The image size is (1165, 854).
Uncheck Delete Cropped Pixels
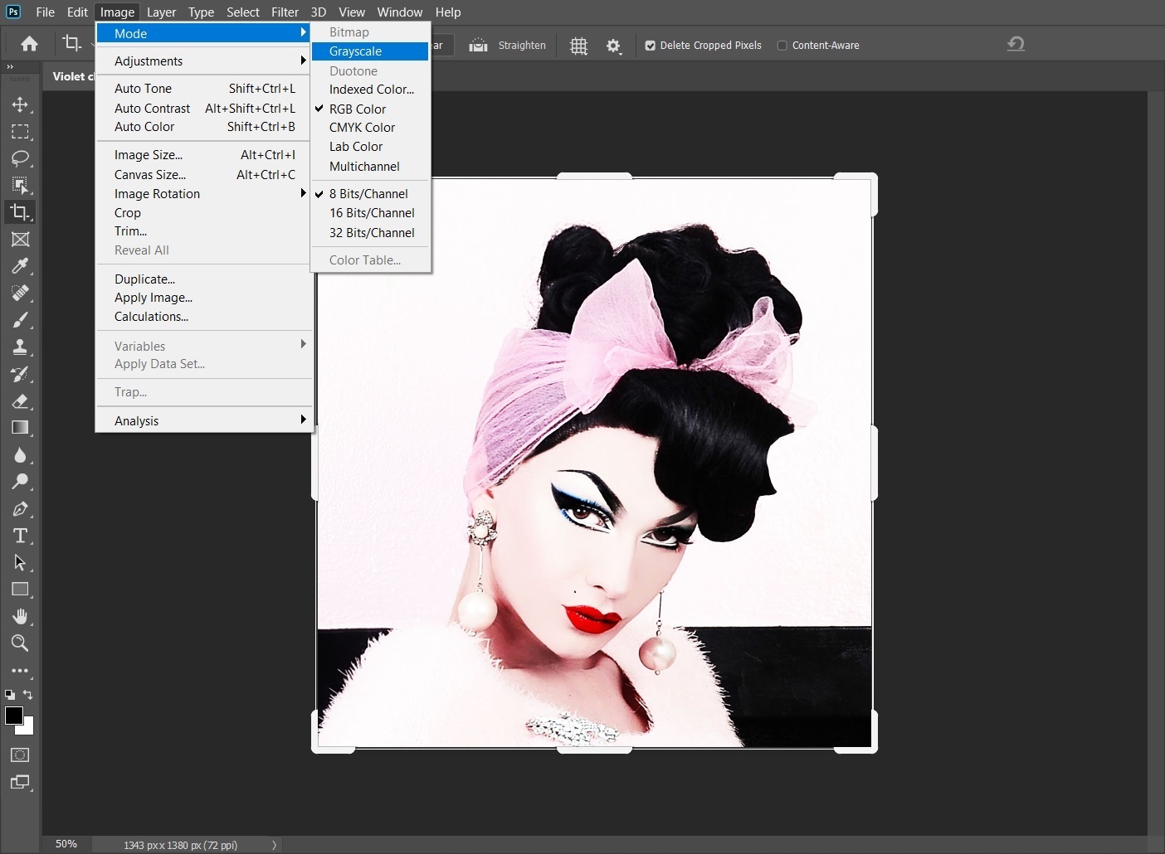click(651, 46)
